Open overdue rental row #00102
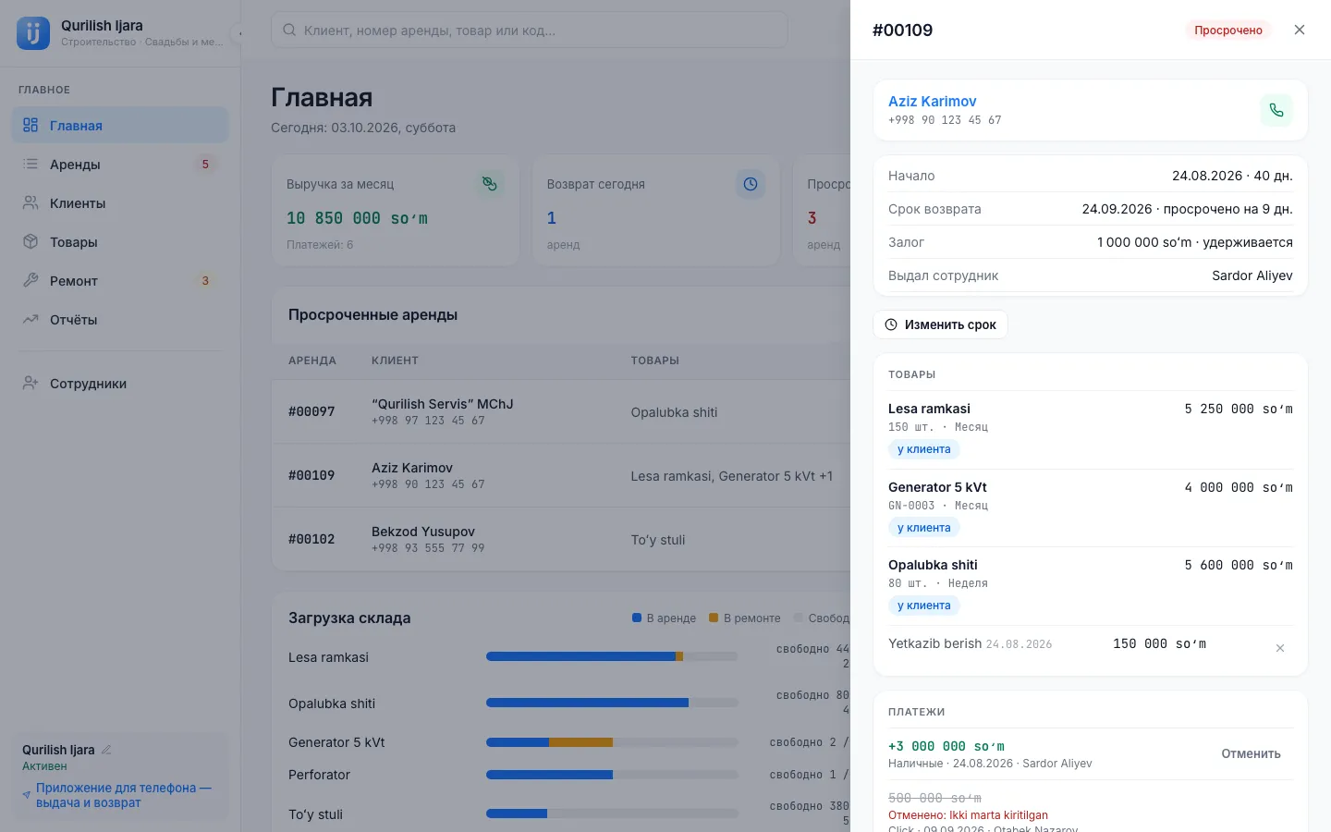1331x832 pixels. click(561, 539)
